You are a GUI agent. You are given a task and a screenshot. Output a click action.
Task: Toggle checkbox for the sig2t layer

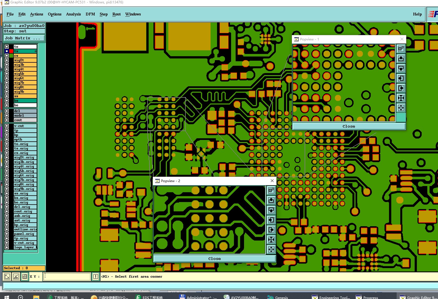[7, 60]
